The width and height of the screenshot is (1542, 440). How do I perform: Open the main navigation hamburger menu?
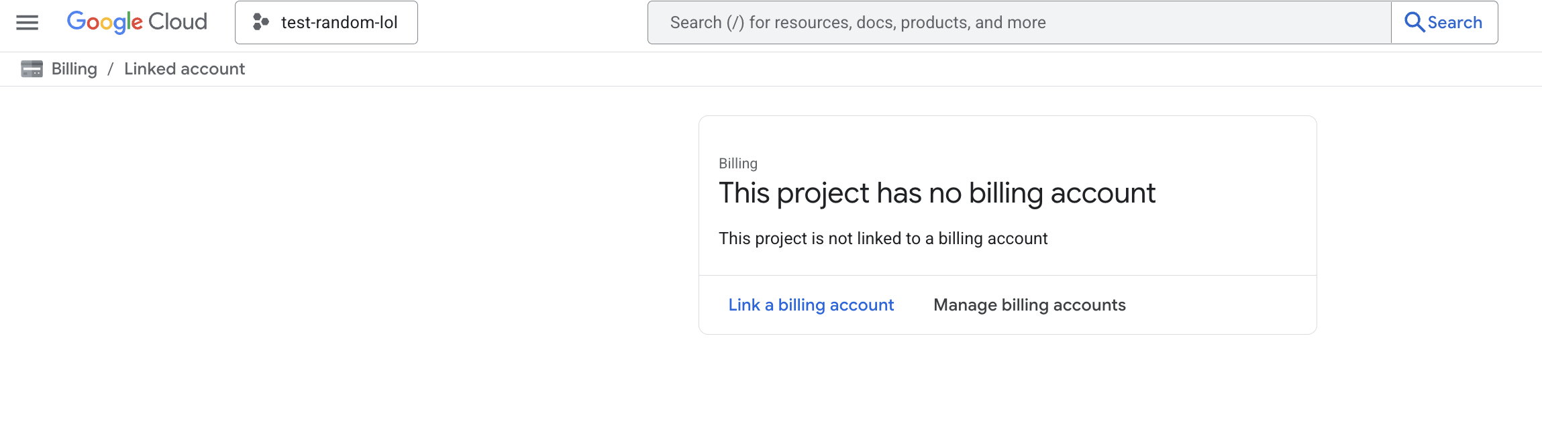click(x=28, y=22)
